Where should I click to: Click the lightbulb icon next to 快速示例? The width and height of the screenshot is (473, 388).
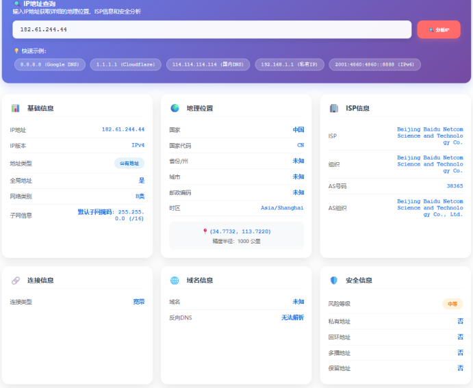(x=16, y=51)
